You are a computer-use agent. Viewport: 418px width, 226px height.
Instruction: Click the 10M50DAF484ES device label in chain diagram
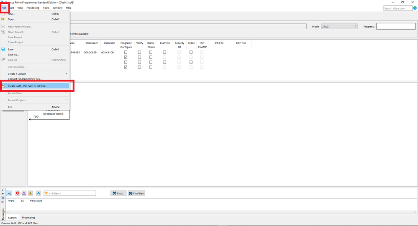point(53,114)
